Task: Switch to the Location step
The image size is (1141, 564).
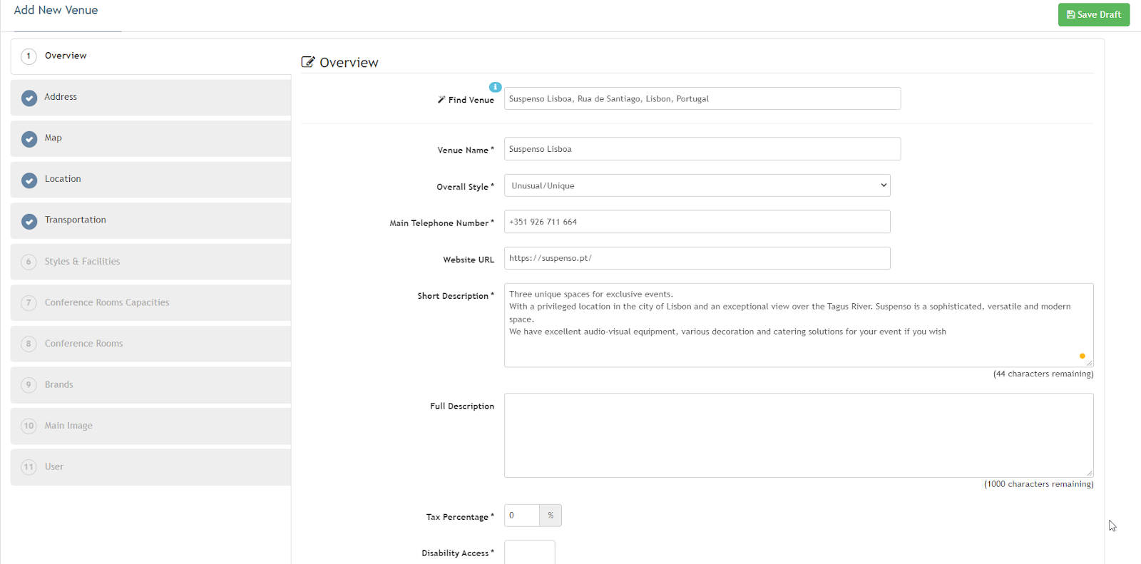Action: coord(150,180)
